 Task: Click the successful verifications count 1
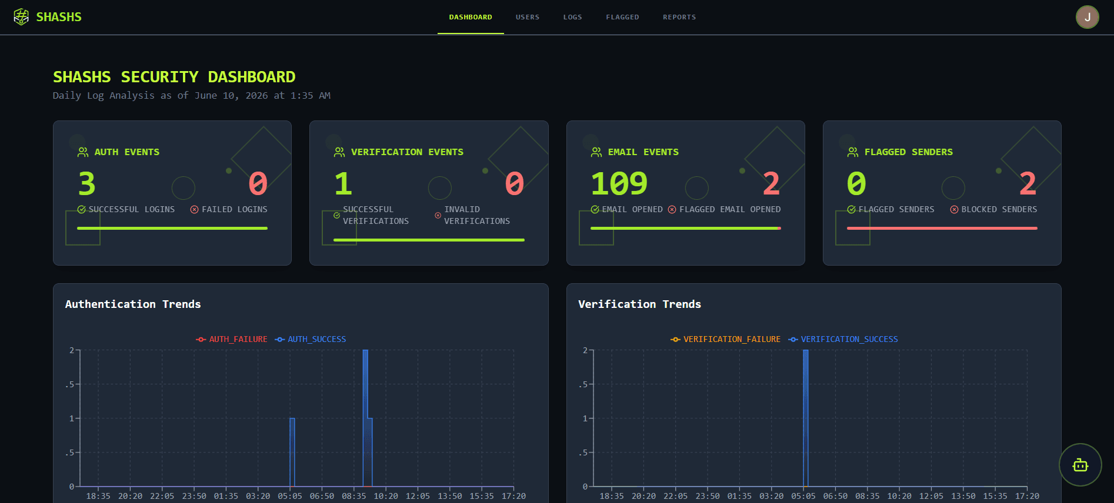343,183
